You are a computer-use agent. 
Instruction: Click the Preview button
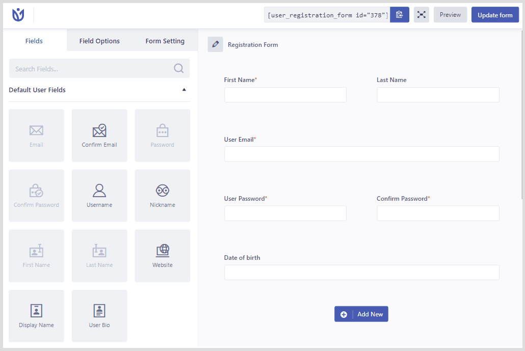click(x=450, y=15)
